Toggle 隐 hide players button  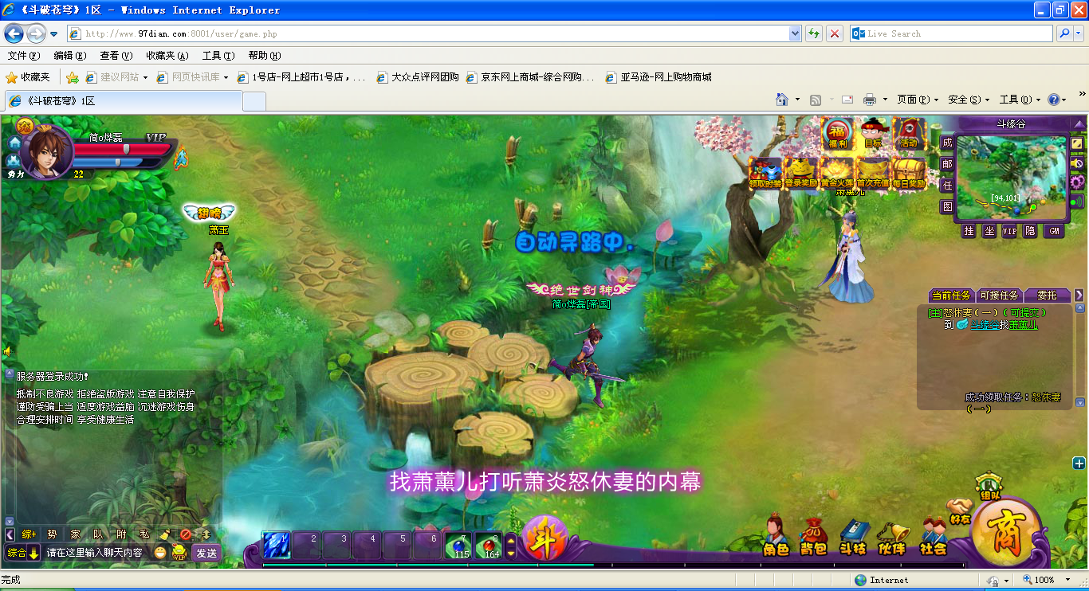[1031, 231]
